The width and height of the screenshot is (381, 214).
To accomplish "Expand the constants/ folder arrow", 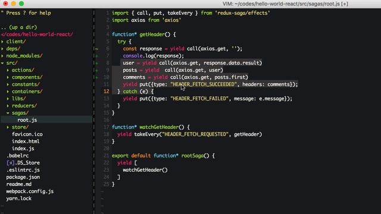I will click(x=8, y=84).
